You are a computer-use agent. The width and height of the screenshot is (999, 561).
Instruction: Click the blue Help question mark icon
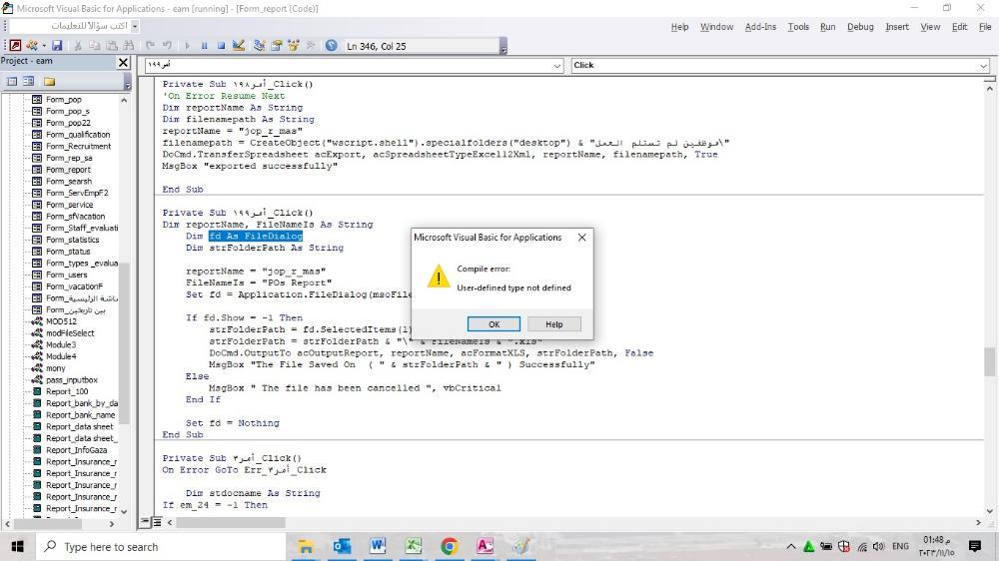(x=332, y=46)
